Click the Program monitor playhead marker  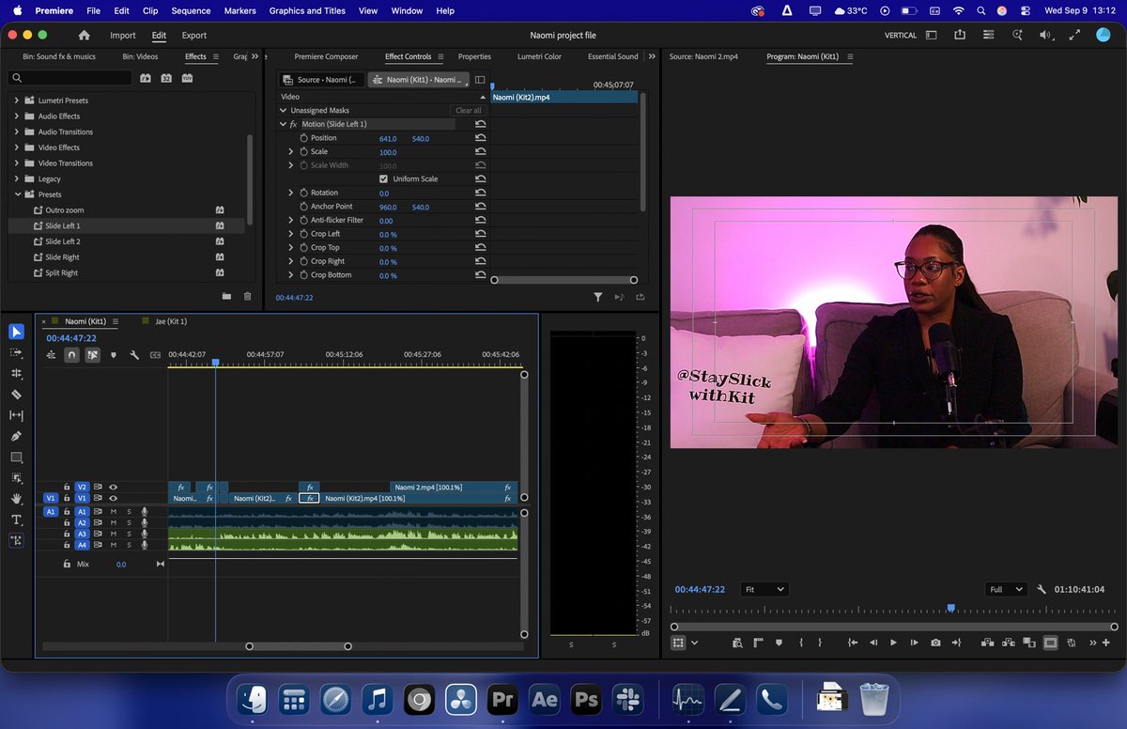951,608
